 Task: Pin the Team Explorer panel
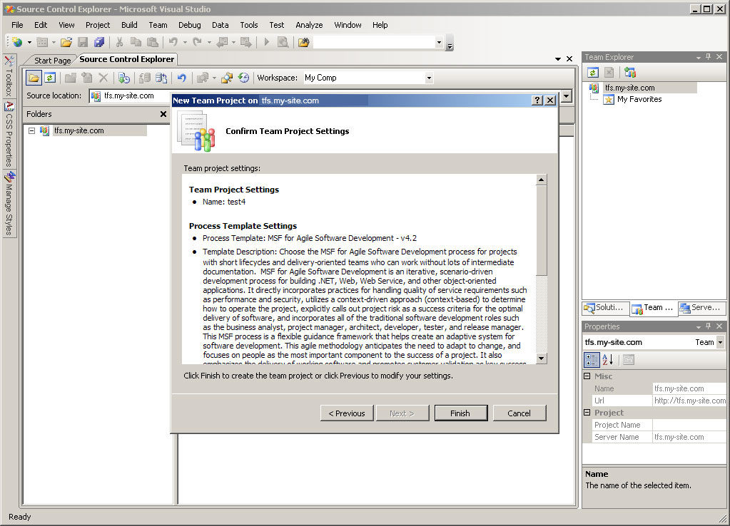point(708,57)
